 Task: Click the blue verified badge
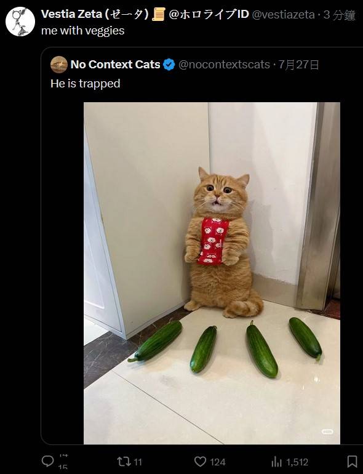click(x=169, y=65)
